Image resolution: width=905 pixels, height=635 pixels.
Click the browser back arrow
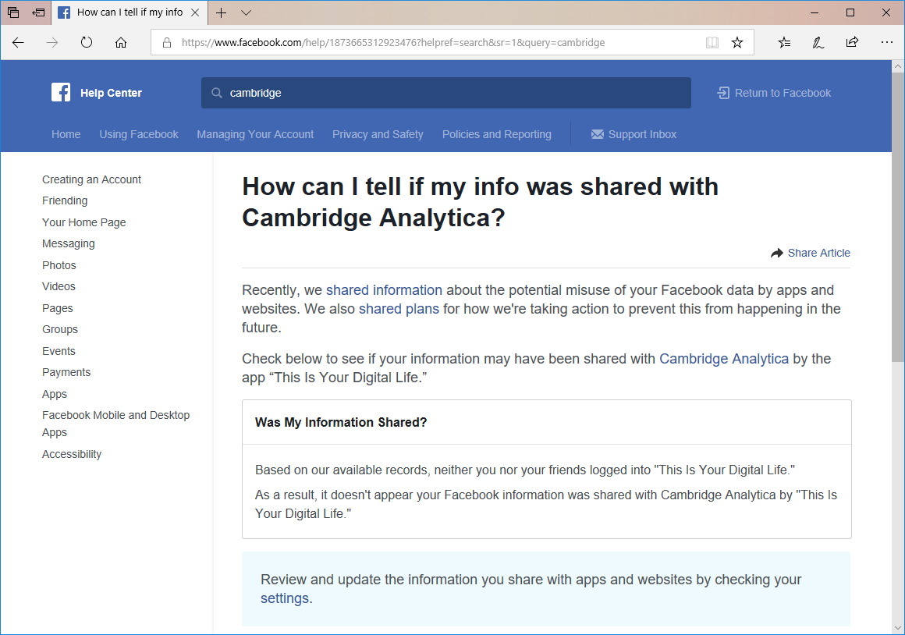coord(18,42)
